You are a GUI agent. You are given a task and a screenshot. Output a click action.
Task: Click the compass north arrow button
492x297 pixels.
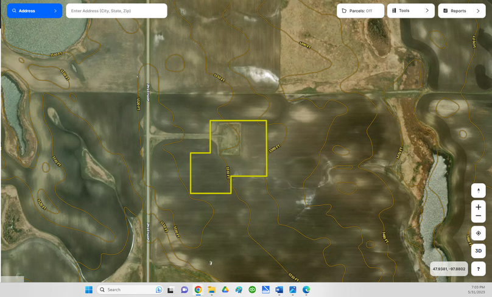478,190
